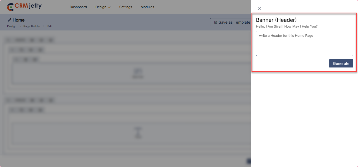Click the Home page title
This screenshot has width=358, height=167.
point(18,20)
